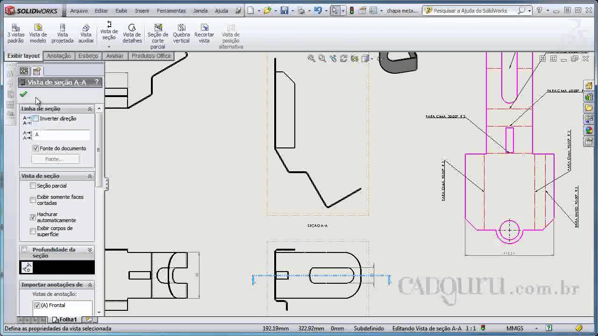This screenshot has height=336, width=598.
Task: Create a new document with New icon
Action: pos(251,10)
